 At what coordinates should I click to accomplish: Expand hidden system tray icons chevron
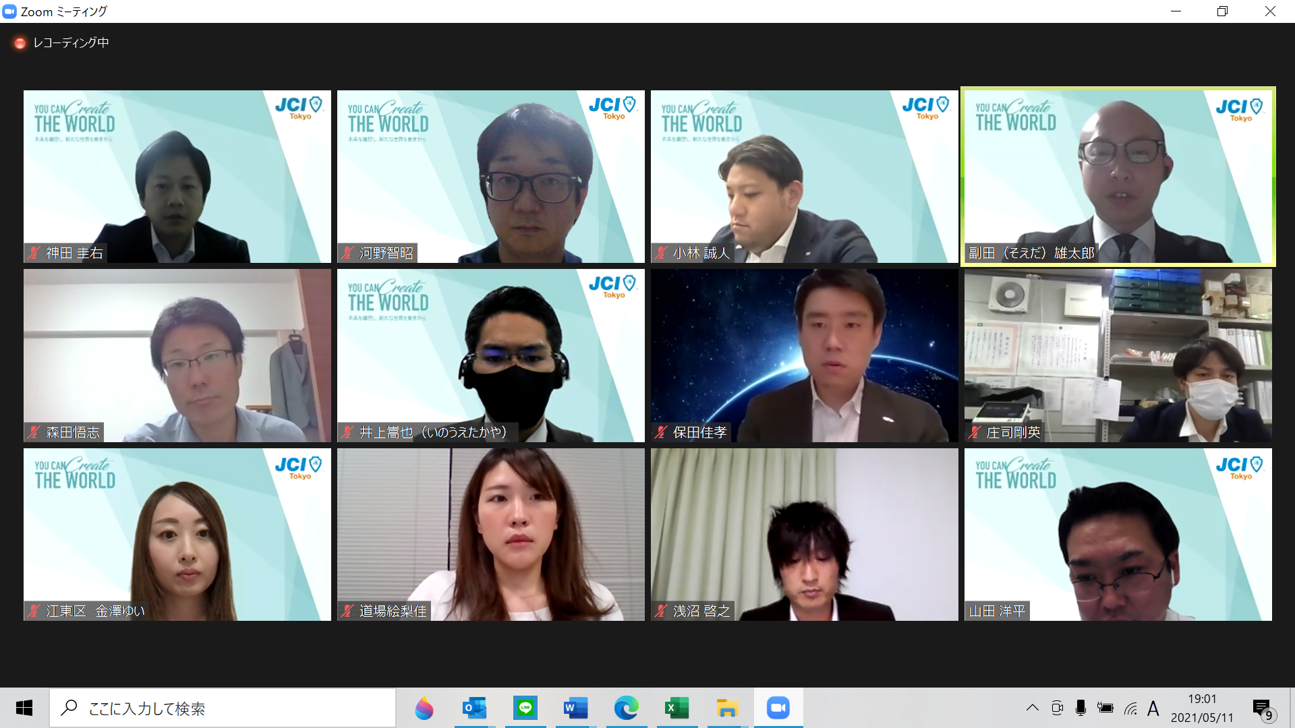click(x=1032, y=708)
